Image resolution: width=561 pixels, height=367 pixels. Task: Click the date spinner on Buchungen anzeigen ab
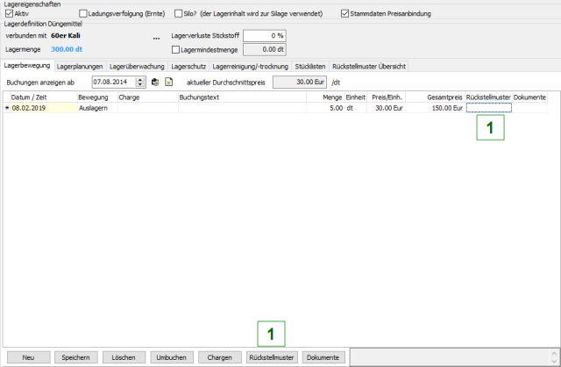click(x=139, y=82)
